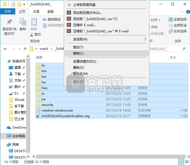Open Explorer help question mark icon

[x=188, y=12]
